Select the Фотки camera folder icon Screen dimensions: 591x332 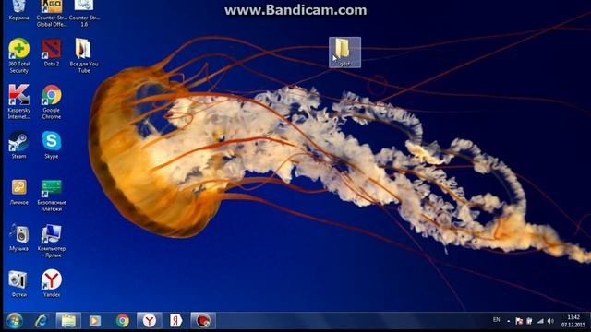(18, 284)
